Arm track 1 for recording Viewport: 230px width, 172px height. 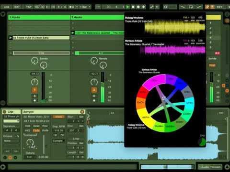34,100
